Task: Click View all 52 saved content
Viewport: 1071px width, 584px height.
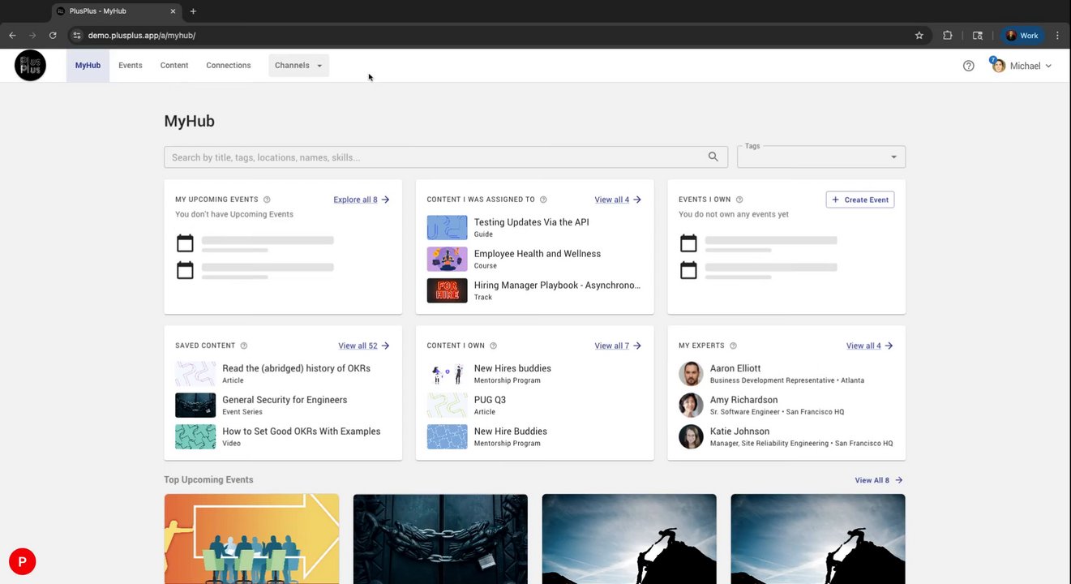Action: (x=364, y=346)
